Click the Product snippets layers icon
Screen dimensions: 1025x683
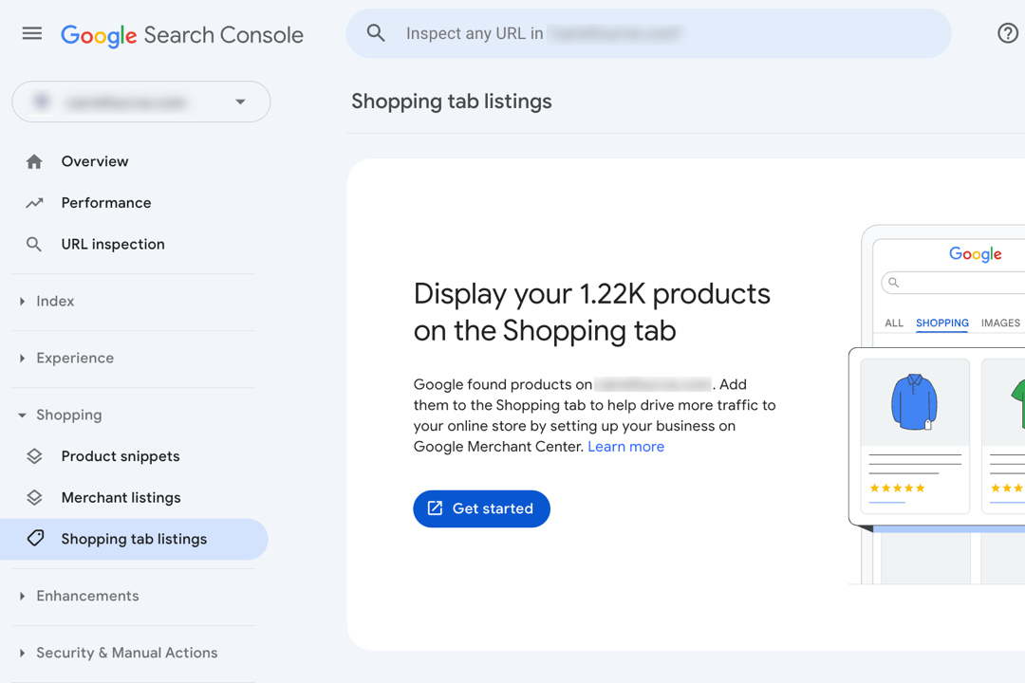tap(35, 456)
